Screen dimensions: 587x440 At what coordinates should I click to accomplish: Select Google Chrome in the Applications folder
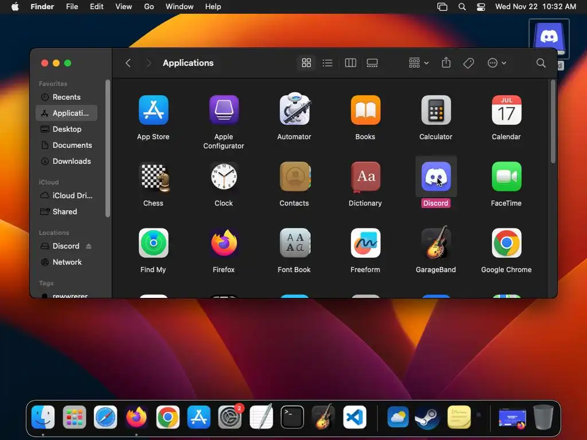click(x=506, y=243)
